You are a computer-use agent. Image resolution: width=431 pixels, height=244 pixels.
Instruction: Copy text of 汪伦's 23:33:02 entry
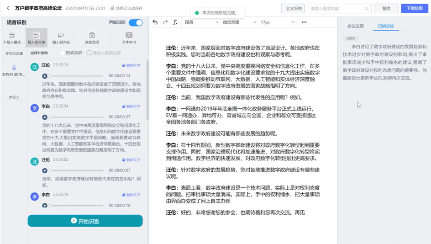[x=131, y=160]
